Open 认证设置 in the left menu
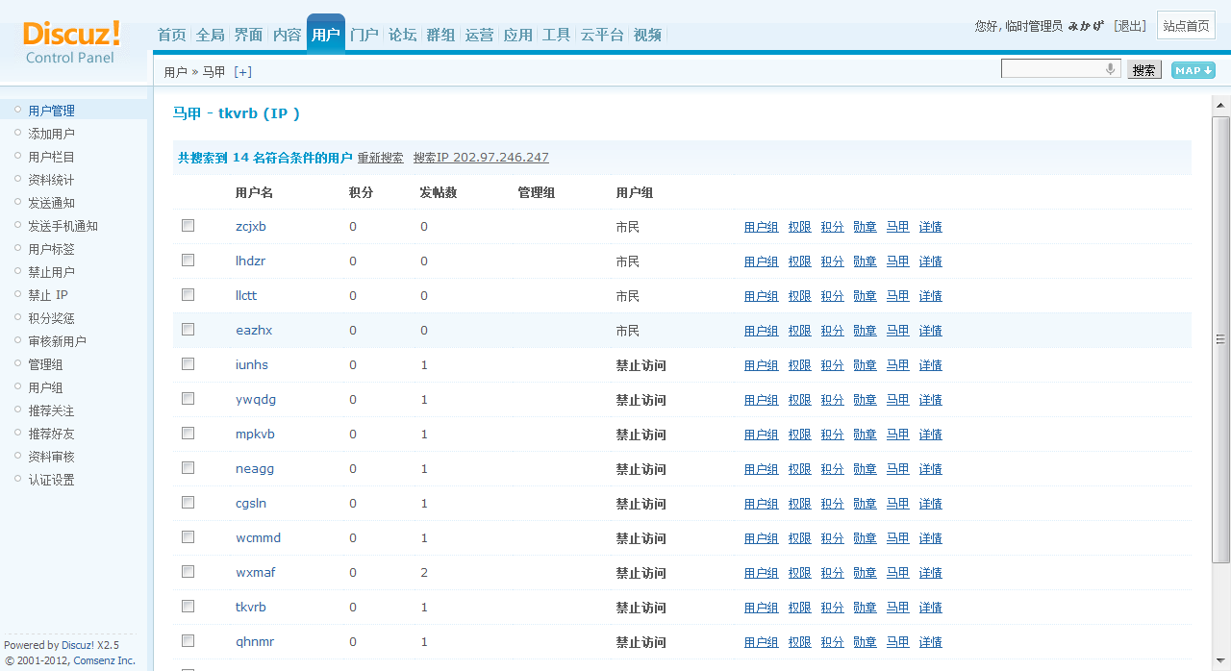Screen dimensions: 1231x671 point(52,480)
